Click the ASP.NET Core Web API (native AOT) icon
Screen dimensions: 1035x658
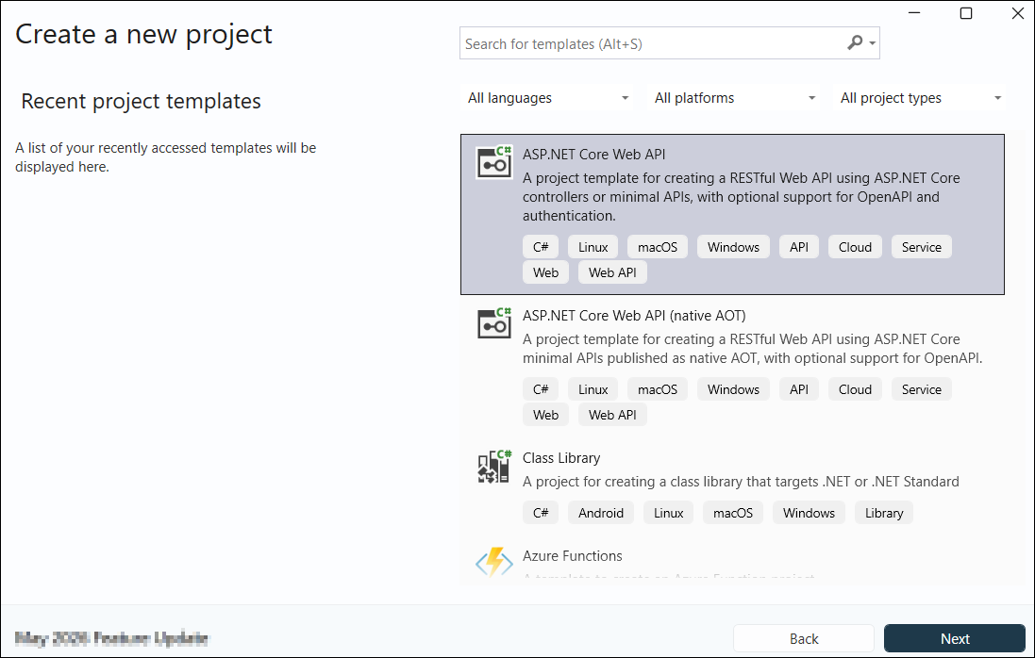[493, 323]
